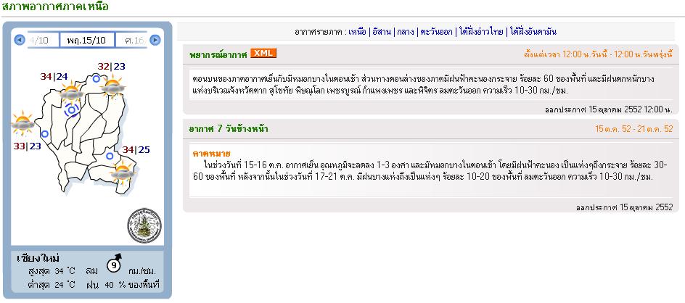Select the station circle left of 34|25

tap(109, 156)
